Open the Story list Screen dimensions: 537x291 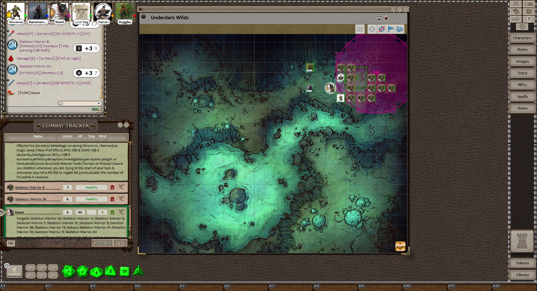click(522, 73)
